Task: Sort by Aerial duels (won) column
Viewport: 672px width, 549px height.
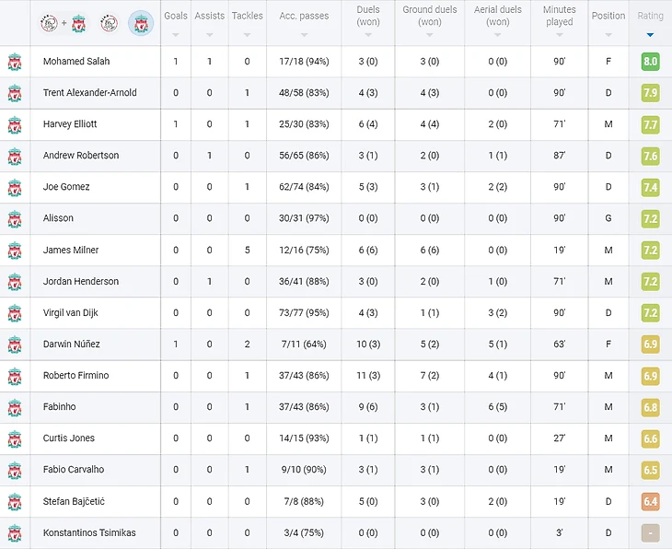Action: [x=498, y=22]
